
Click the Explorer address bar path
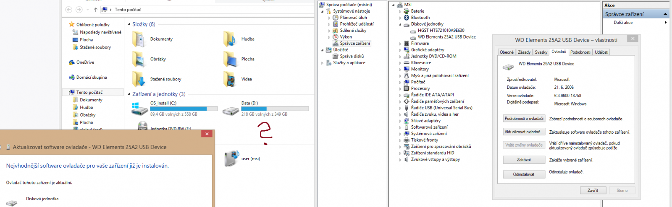pos(128,10)
